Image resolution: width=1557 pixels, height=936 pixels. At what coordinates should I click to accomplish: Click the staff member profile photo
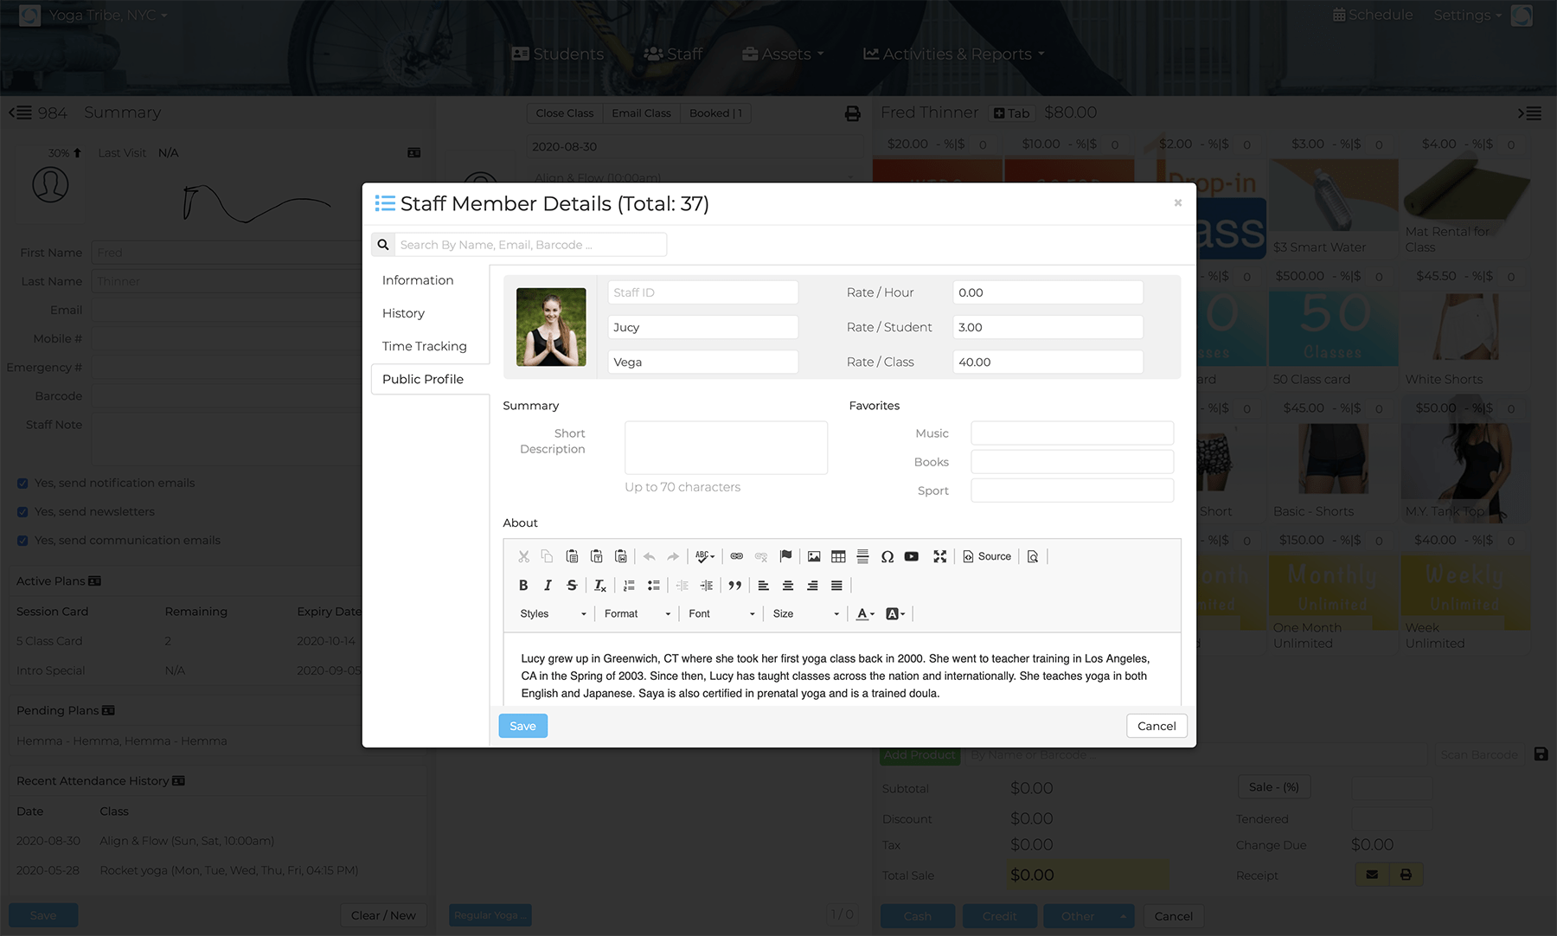coord(551,327)
